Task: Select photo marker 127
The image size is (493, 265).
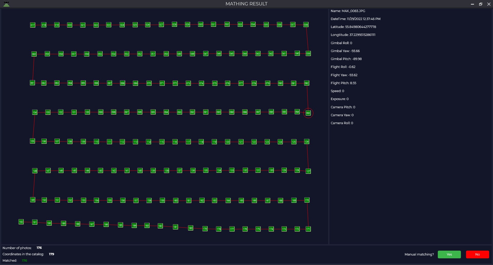Action: 308,171
